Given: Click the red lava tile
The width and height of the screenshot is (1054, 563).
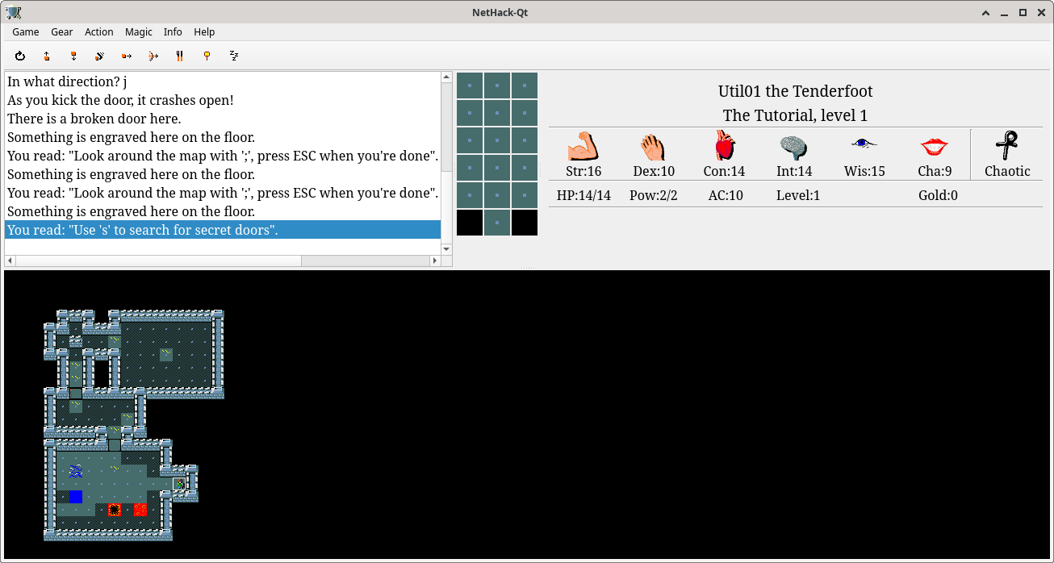Looking at the screenshot, I should [140, 509].
